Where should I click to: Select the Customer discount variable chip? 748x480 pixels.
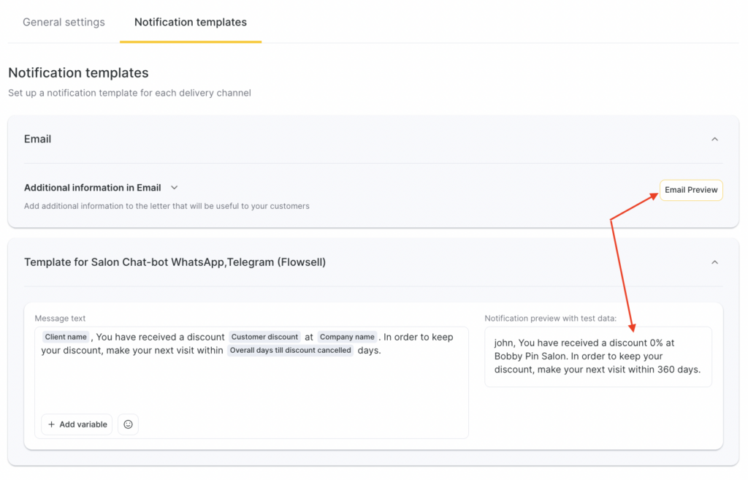pyautogui.click(x=264, y=337)
